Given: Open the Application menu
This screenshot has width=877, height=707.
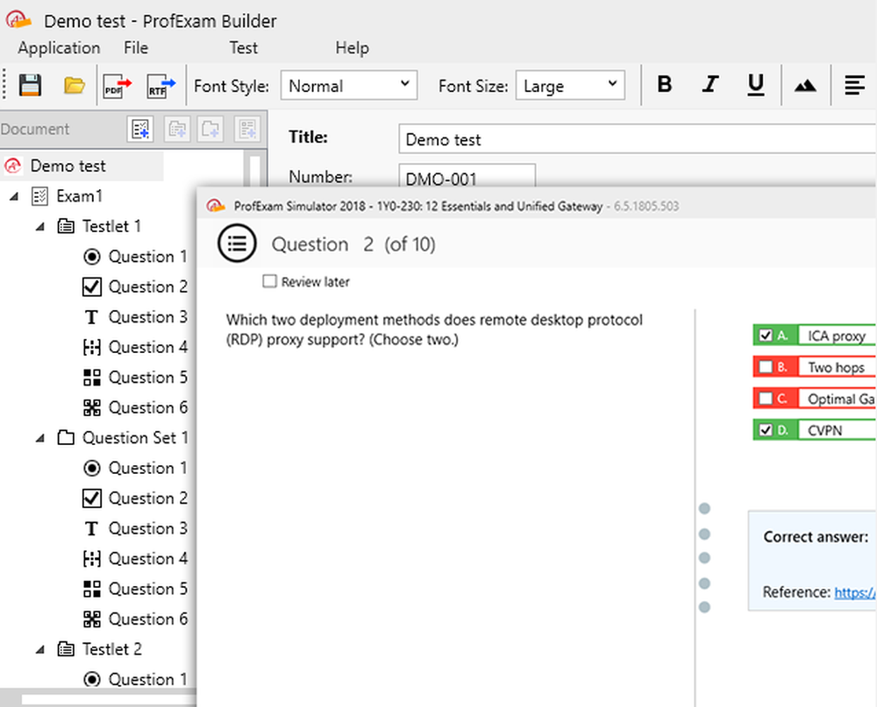Looking at the screenshot, I should [x=59, y=48].
